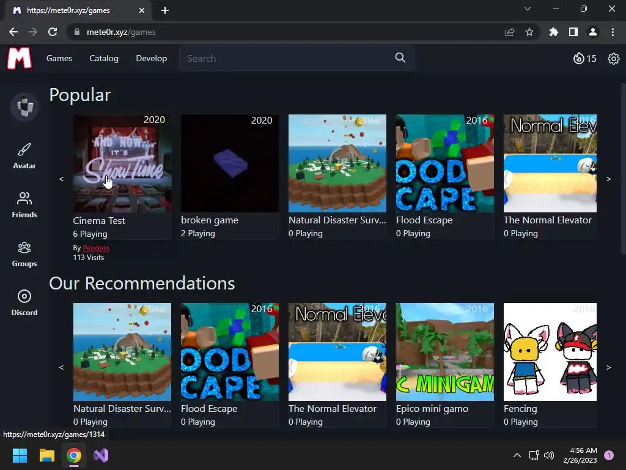Open Chrome three-dot menu
The image size is (626, 470).
pos(613,32)
